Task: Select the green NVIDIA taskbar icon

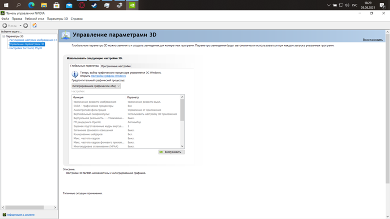Action: (x=132, y=5)
